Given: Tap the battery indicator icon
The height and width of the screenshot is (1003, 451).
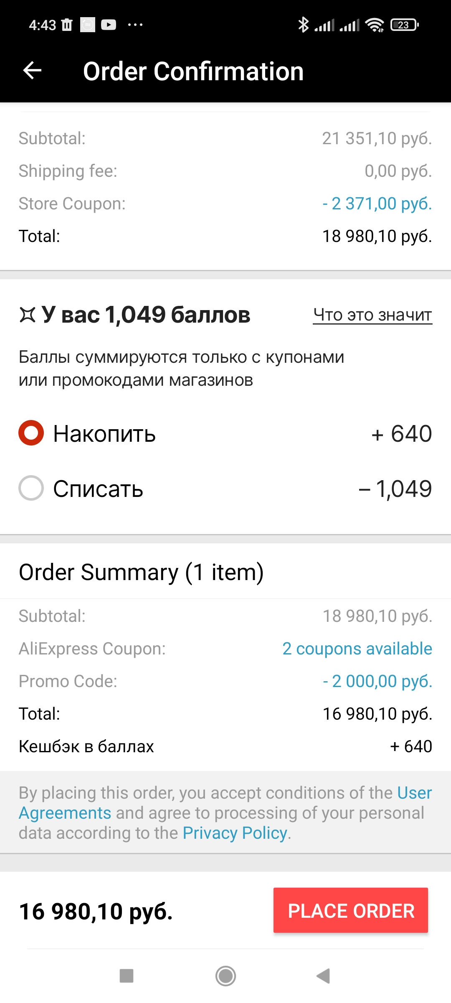Looking at the screenshot, I should pyautogui.click(x=404, y=25).
